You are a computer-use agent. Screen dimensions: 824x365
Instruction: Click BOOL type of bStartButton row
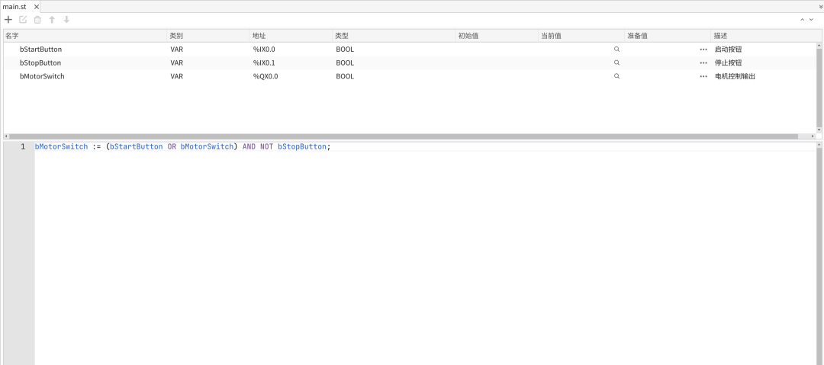(346, 49)
